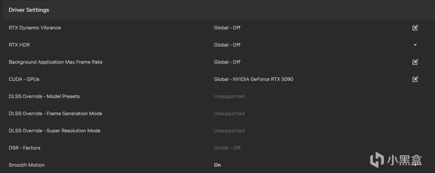This screenshot has height=173, width=435.
Task: Expand the RTX HDR dropdown arrow
Action: [x=415, y=45]
